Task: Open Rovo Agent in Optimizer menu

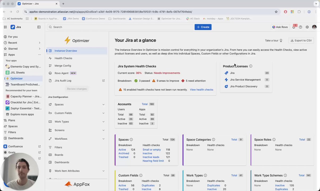Action: click(77, 73)
